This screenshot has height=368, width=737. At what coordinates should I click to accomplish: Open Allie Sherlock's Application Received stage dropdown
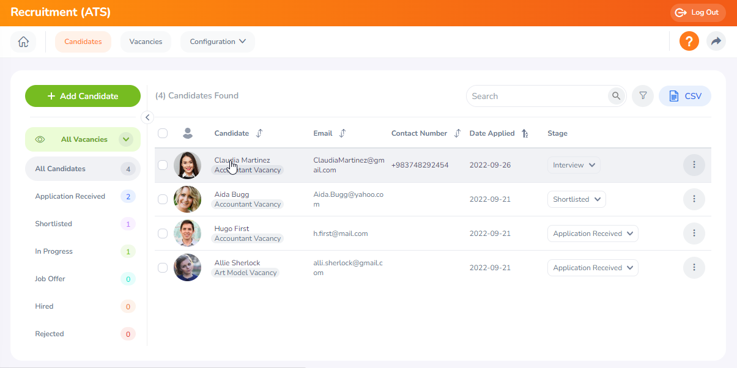(x=592, y=267)
